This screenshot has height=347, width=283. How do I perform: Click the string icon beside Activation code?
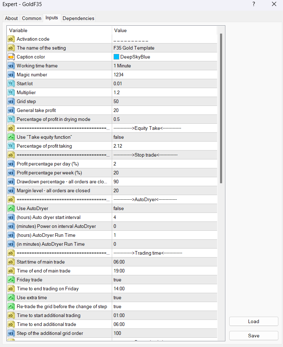[11, 39]
